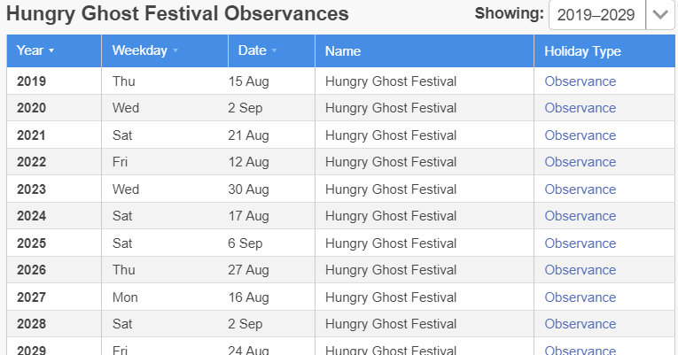The image size is (678, 355).
Task: Click the sort arrow next to Weekday
Action: pyautogui.click(x=175, y=51)
